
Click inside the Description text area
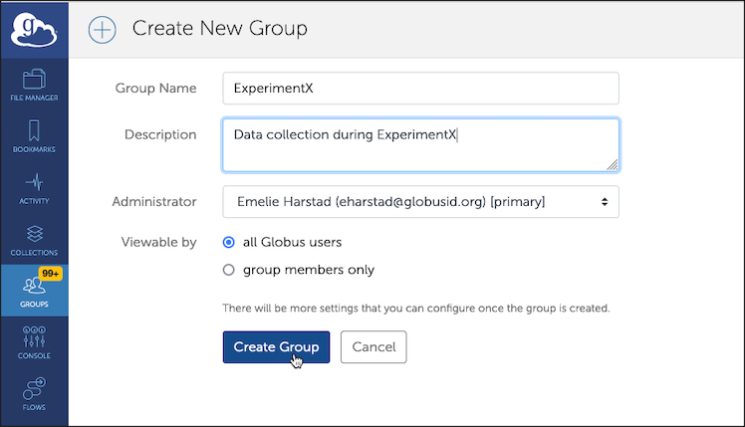pyautogui.click(x=420, y=145)
